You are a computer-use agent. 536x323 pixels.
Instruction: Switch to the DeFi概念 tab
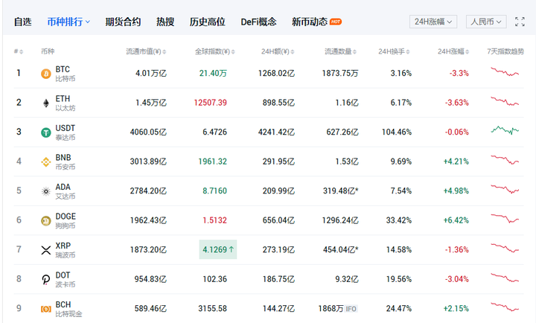(x=258, y=22)
